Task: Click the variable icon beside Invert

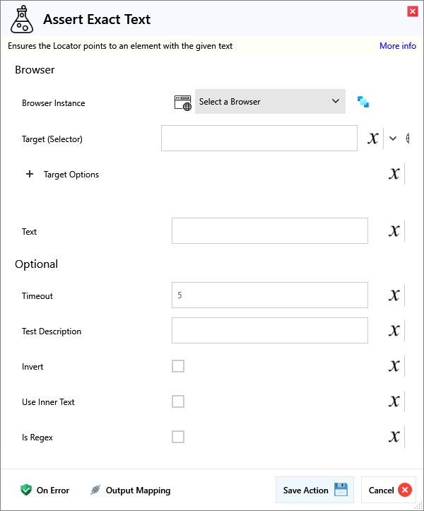Action: 394,366
